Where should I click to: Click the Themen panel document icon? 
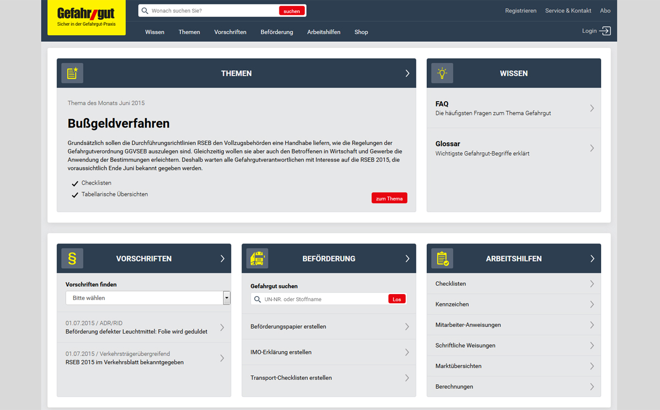(x=72, y=73)
